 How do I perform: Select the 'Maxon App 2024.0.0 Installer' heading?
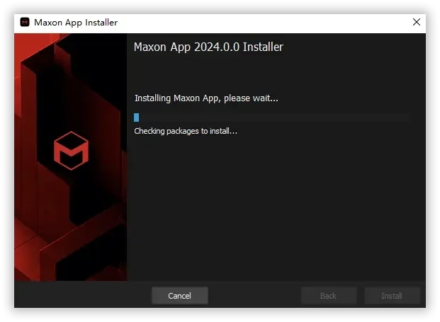point(208,47)
